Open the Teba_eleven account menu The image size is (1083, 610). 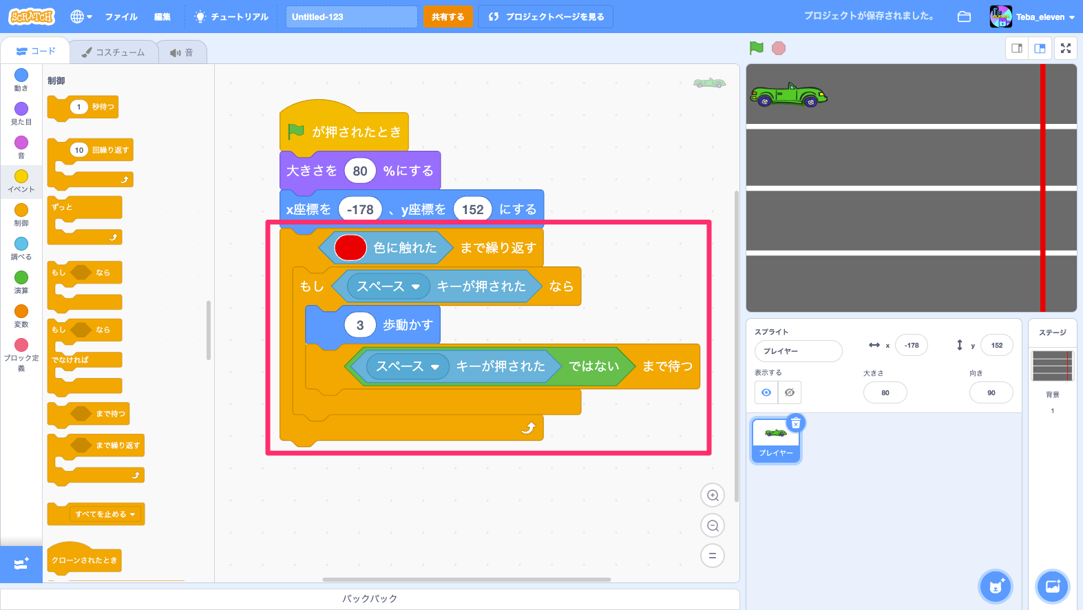[1032, 17]
